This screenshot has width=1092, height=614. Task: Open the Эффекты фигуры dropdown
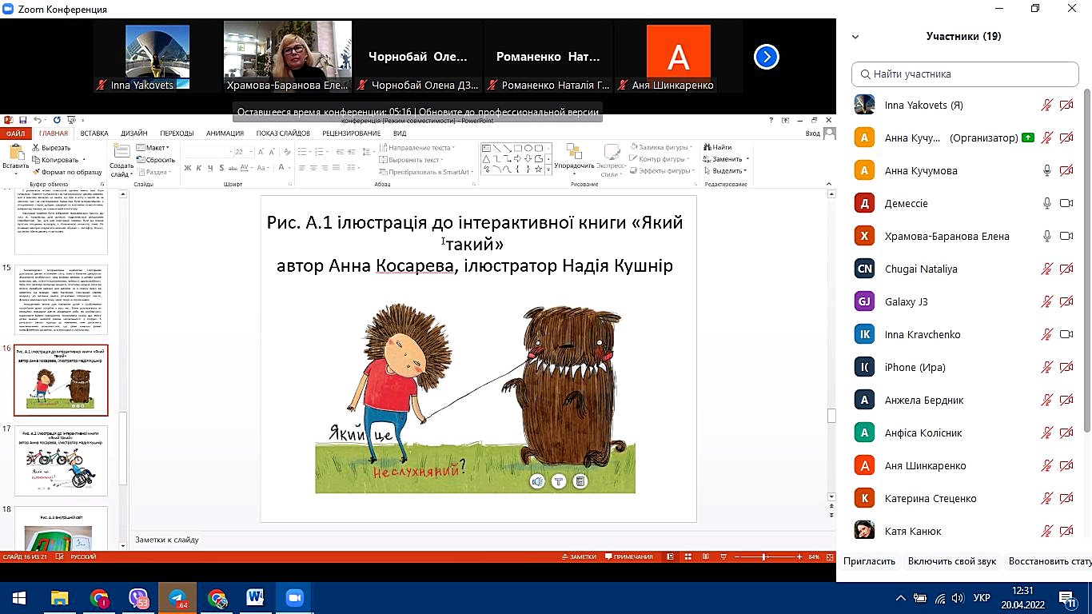pyautogui.click(x=660, y=171)
